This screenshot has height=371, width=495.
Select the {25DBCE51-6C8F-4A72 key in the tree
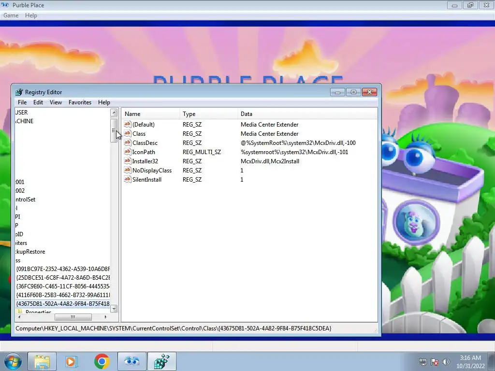point(63,278)
